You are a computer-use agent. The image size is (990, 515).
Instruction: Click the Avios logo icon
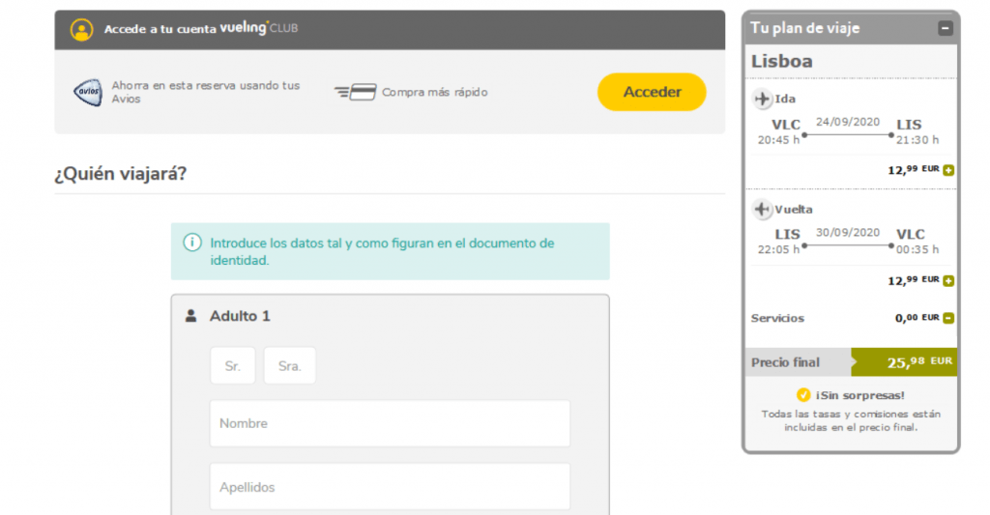pos(88,93)
